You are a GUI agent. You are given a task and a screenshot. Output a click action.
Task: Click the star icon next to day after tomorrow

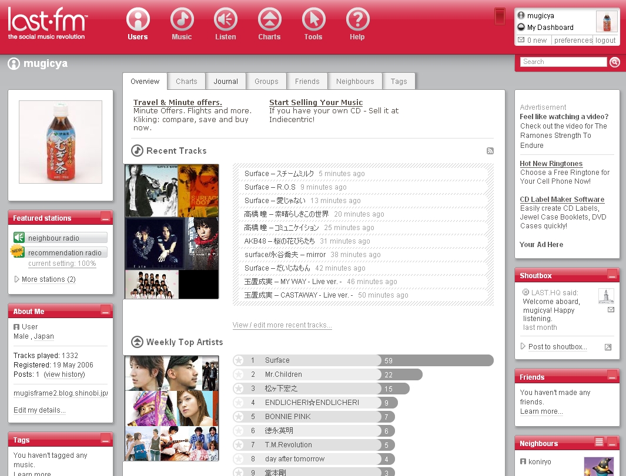[239, 459]
